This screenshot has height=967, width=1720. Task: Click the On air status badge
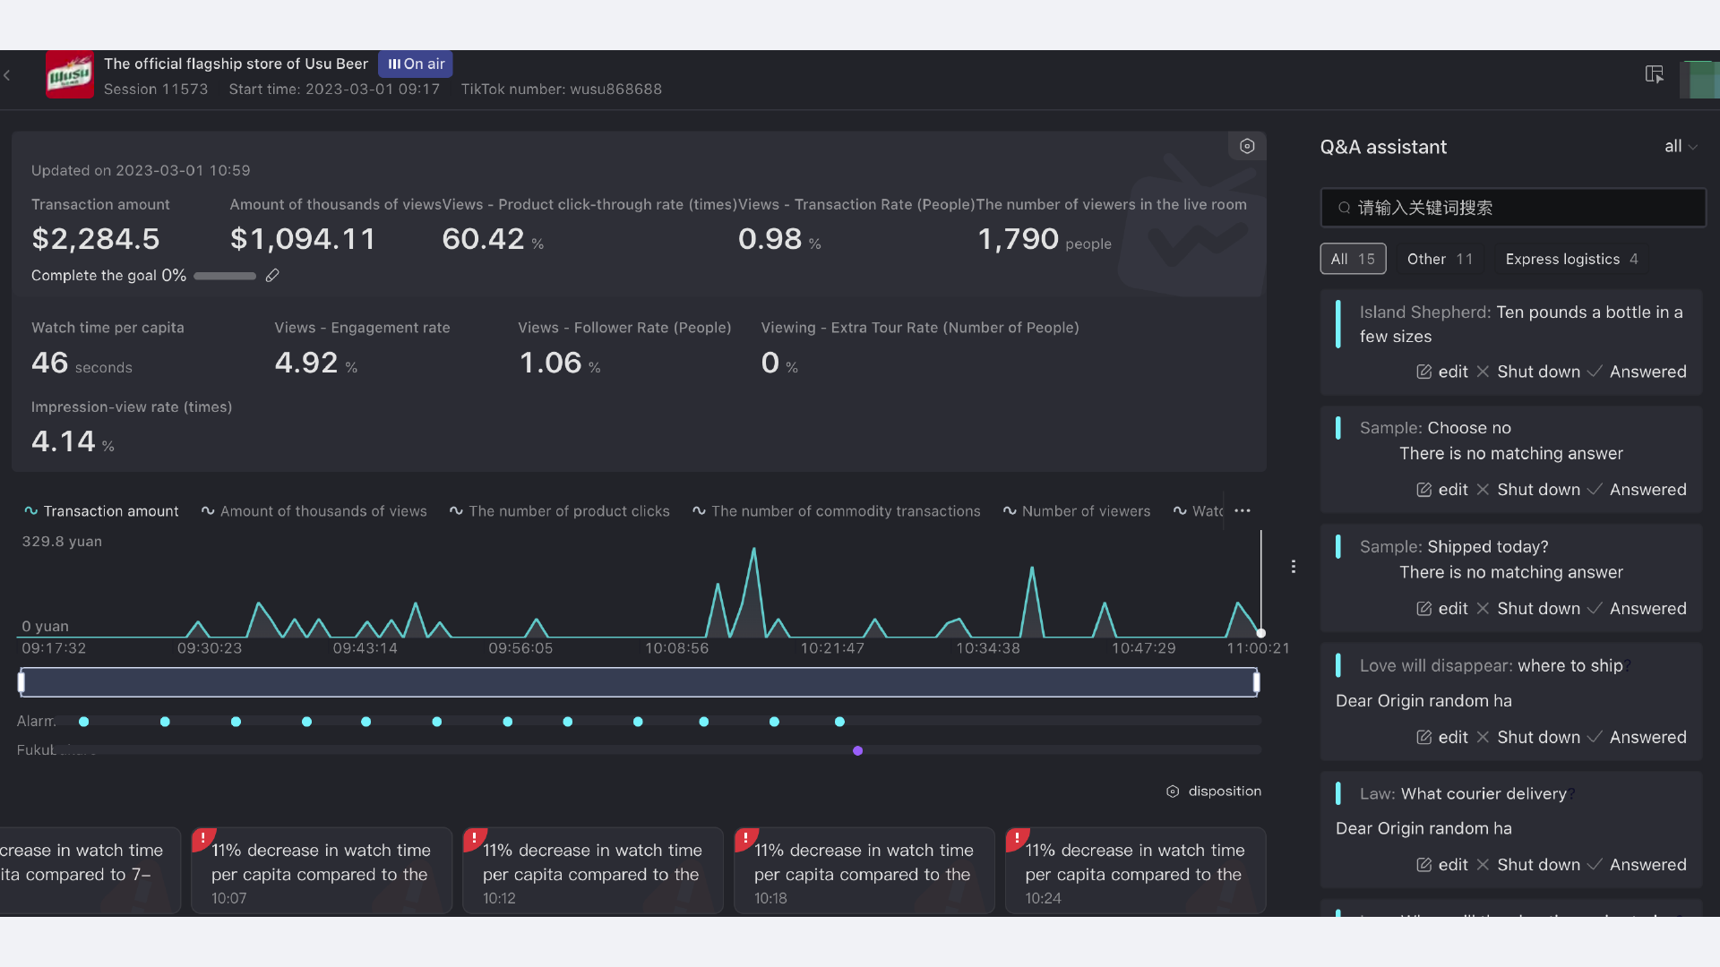point(416,64)
